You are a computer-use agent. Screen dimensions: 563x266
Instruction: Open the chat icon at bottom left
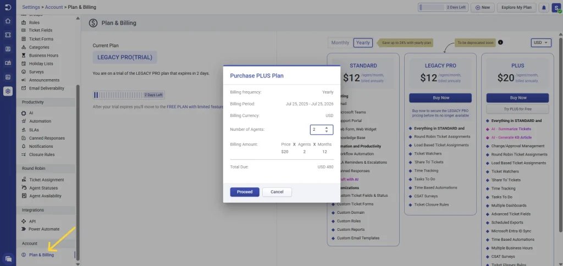click(8, 258)
